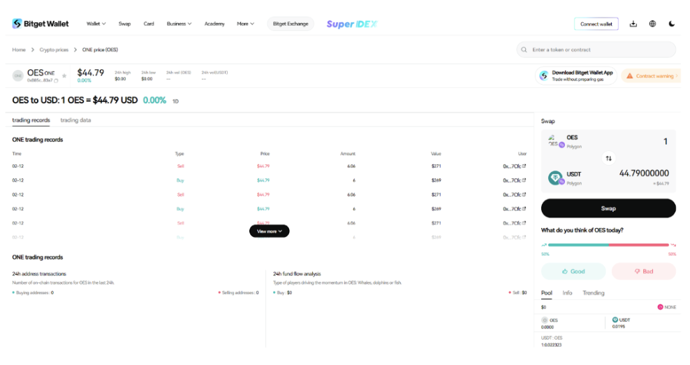Click the Amount column header
The width and height of the screenshot is (690, 365).
tap(348, 154)
